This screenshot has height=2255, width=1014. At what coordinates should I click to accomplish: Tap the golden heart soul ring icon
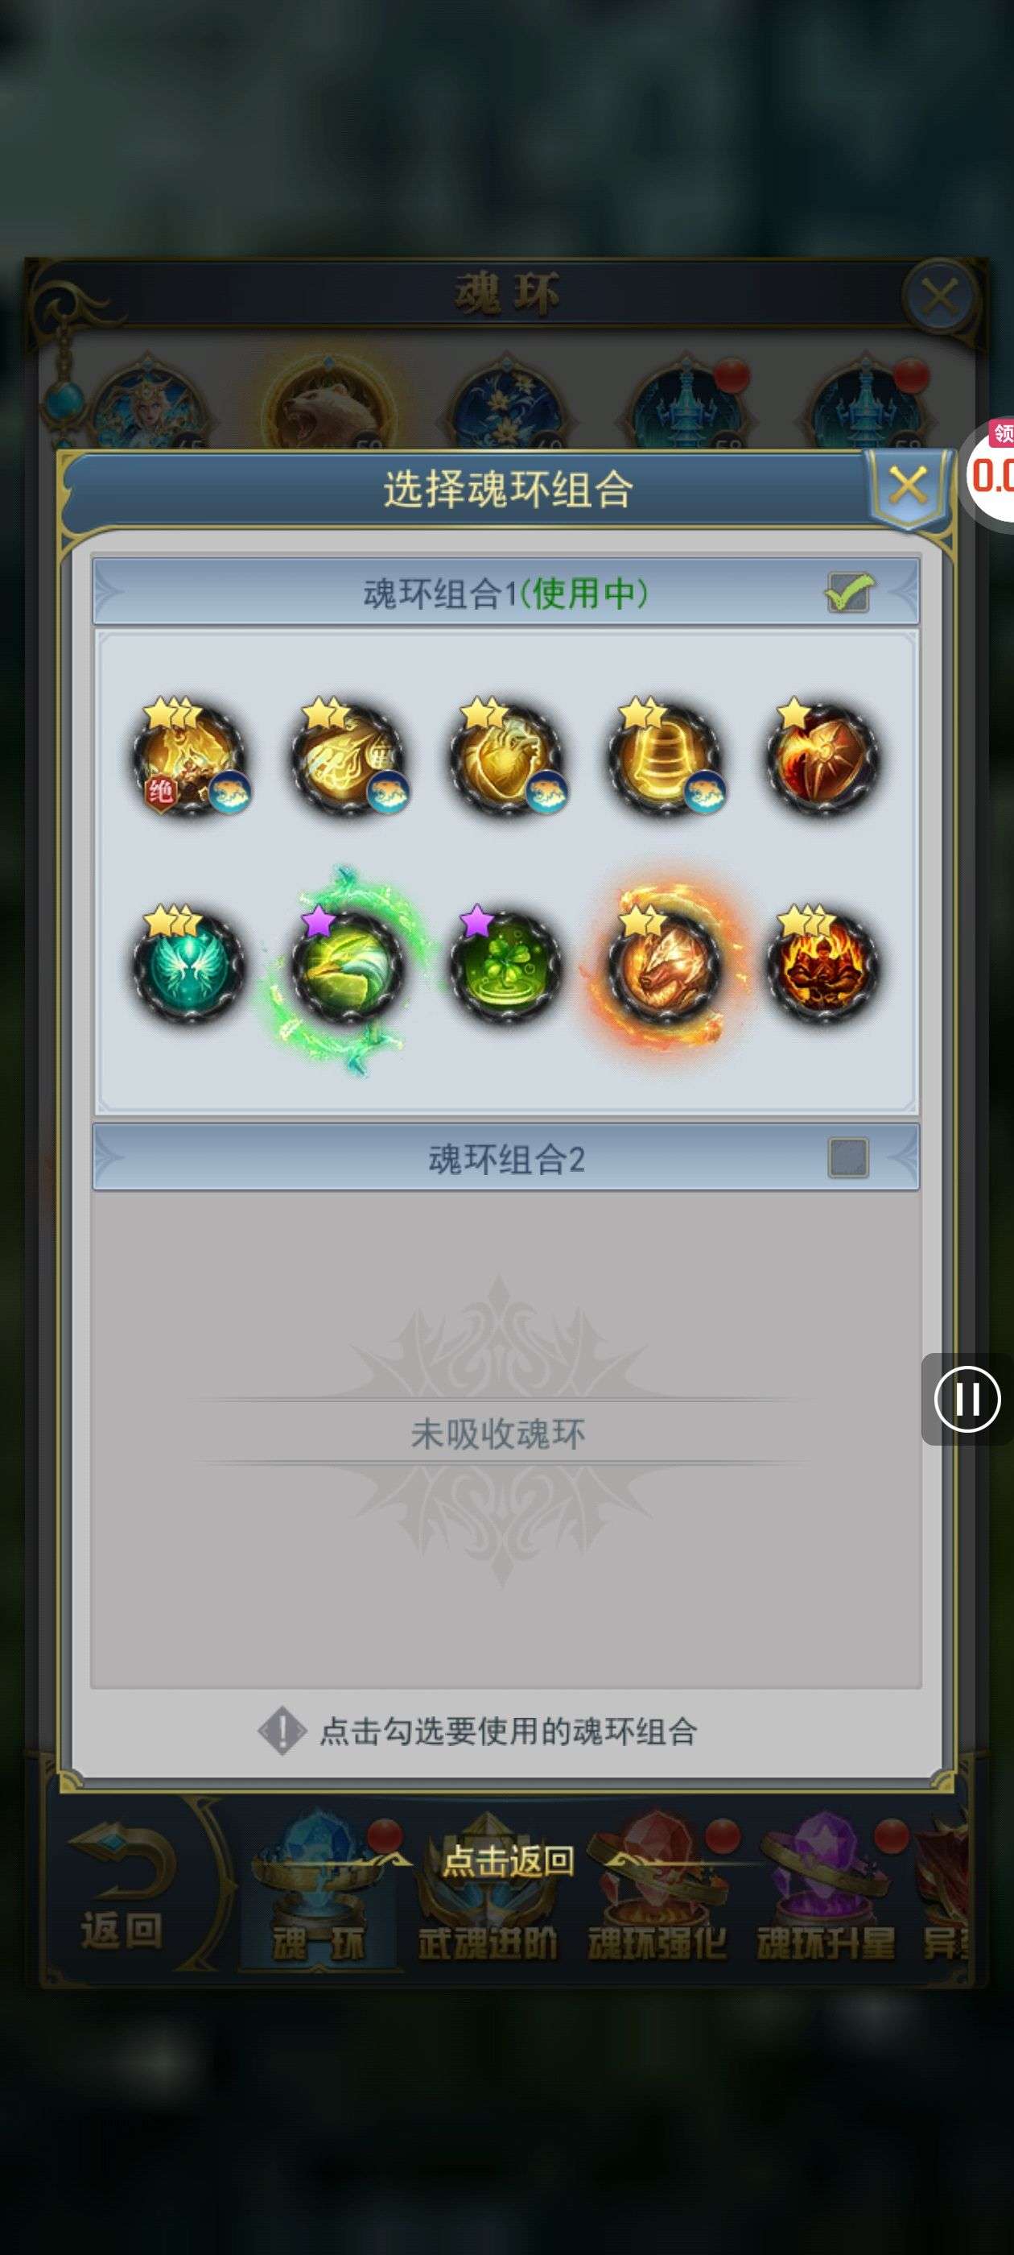pos(505,758)
